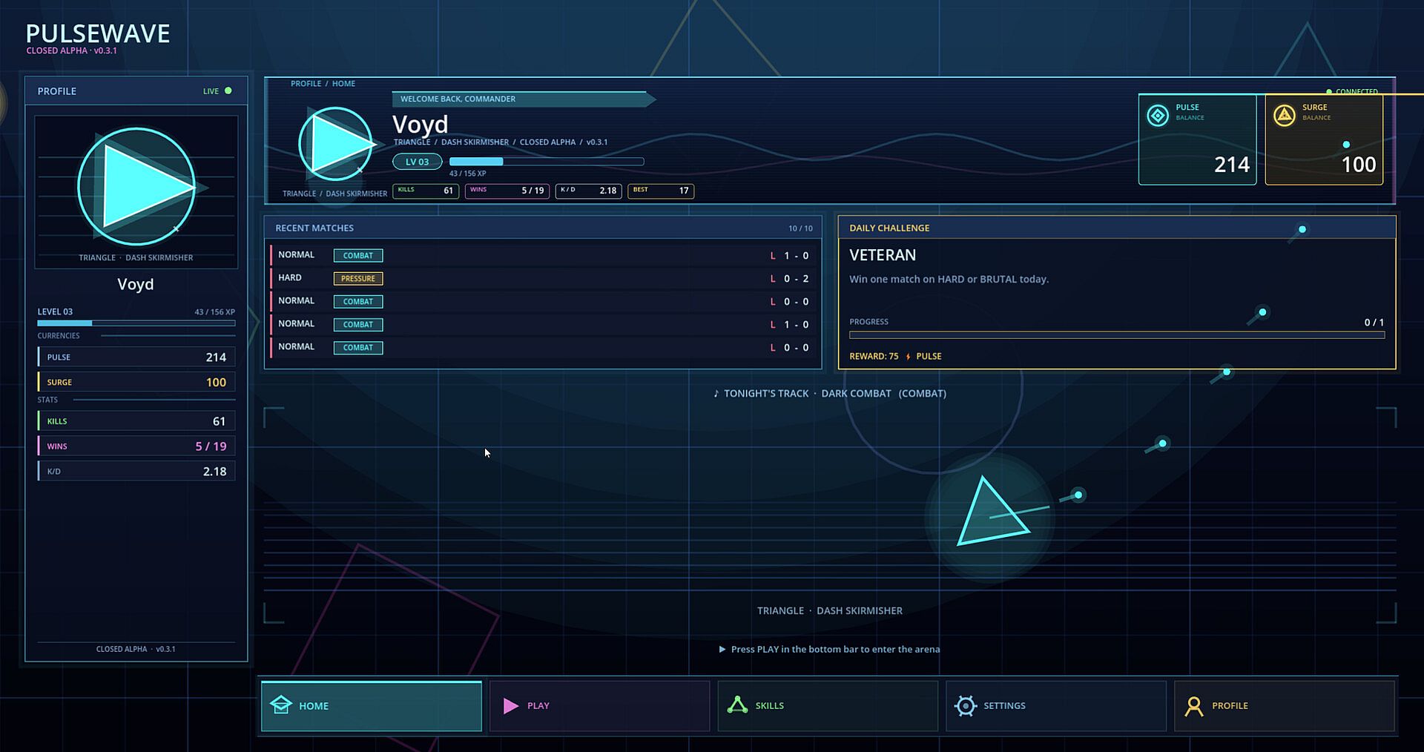Click Voyd name in sidebar profile
Screen dimensions: 1424x752
pos(136,284)
